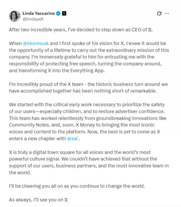Click the Grok explain-post icon
This screenshot has width=181, height=207.
pos(160,13)
